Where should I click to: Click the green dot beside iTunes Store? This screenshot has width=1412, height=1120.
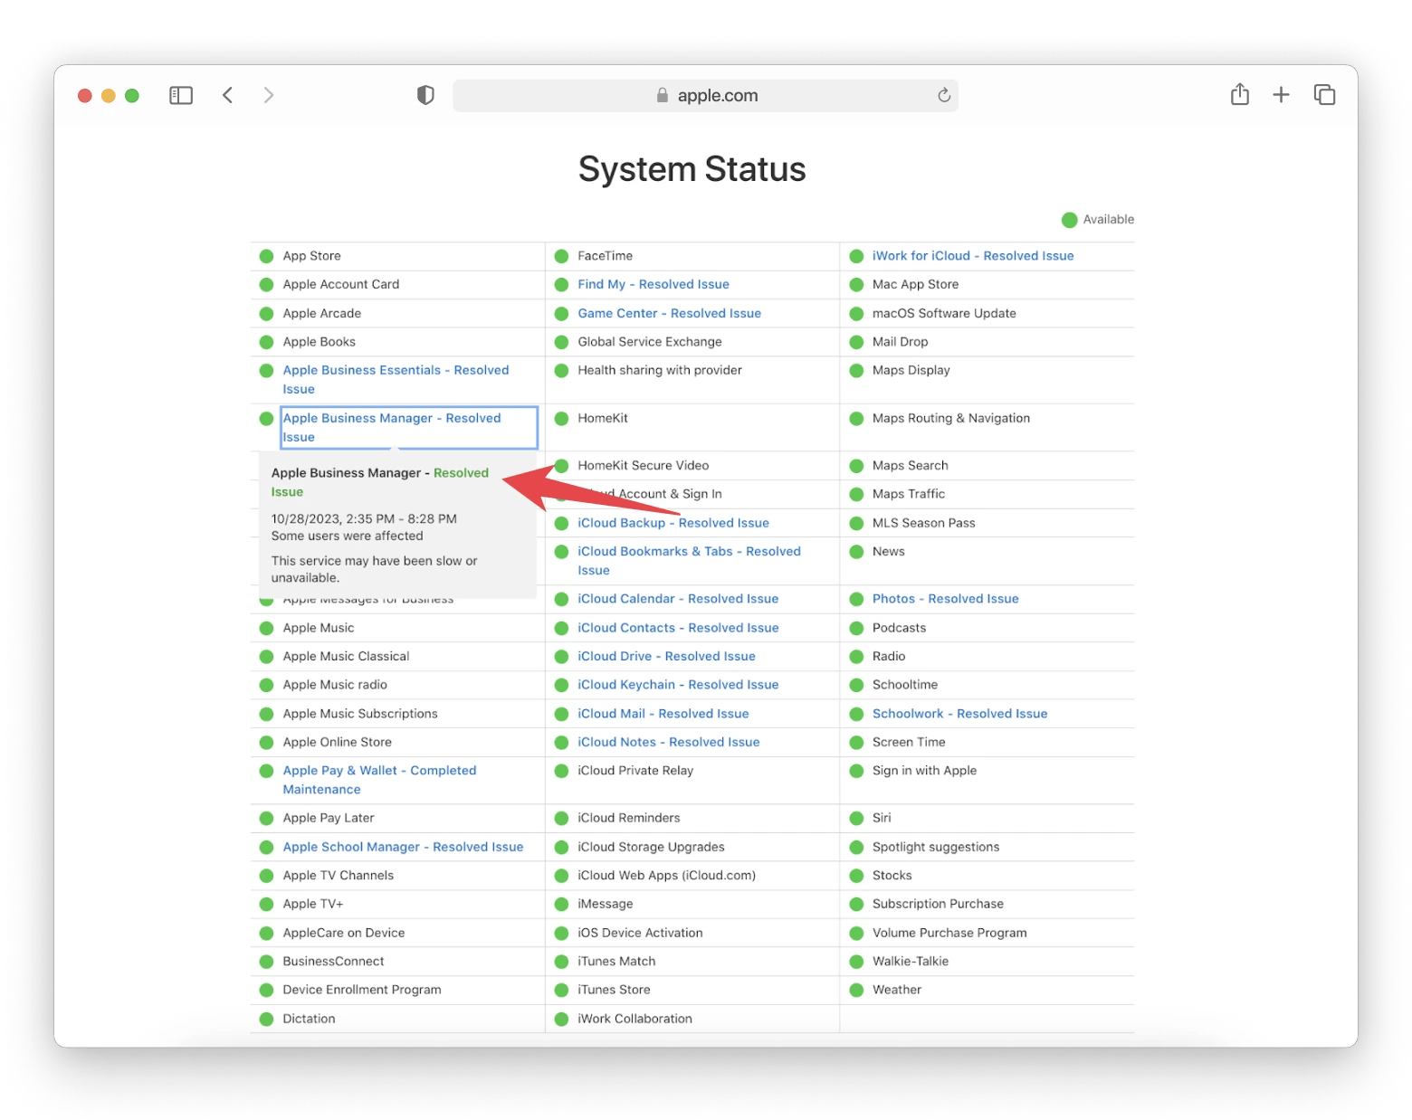click(561, 991)
